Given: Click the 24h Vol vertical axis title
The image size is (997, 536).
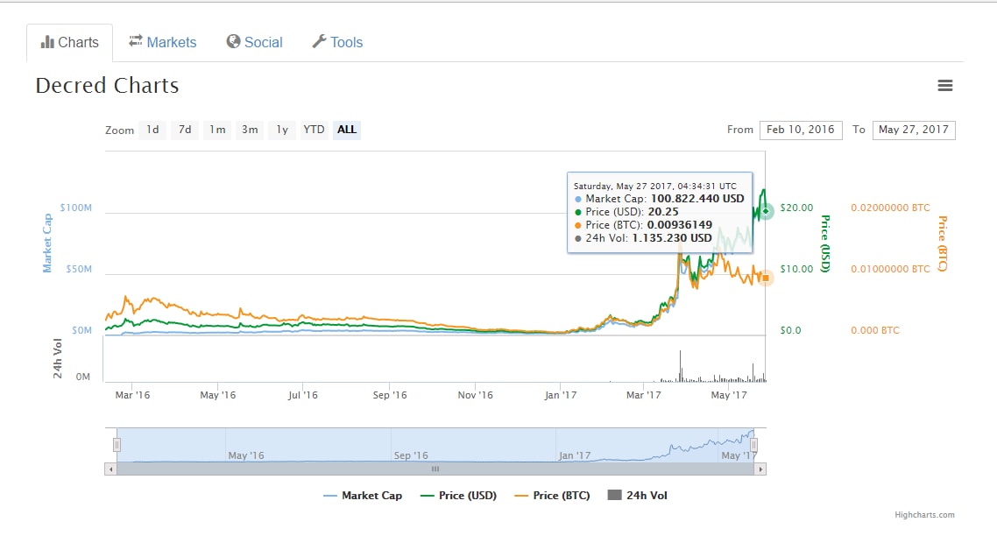Looking at the screenshot, I should [57, 358].
